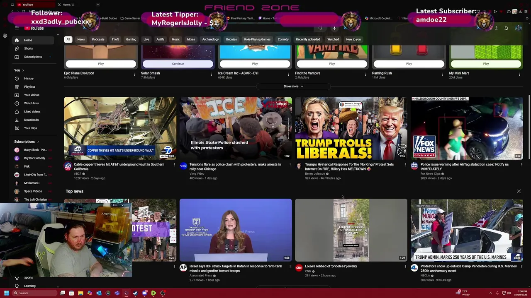531x298 pixels.
Task: Open the Shorts sidebar icon
Action: [x=17, y=48]
